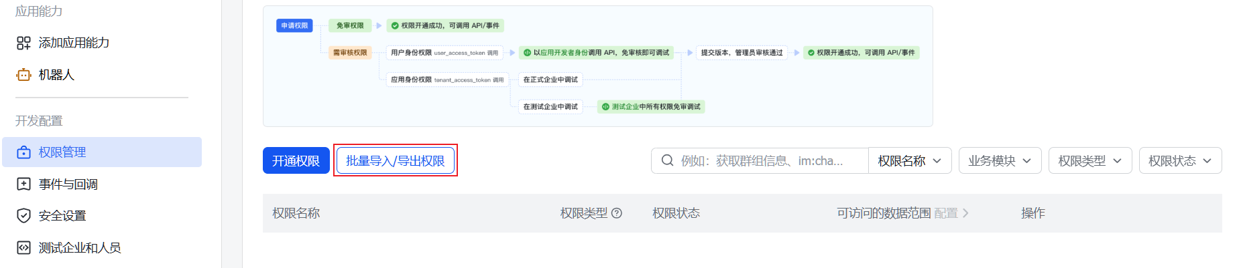This screenshot has height=268, width=1241.
Task: Click the green 免审权限 node in diagram
Action: (350, 25)
